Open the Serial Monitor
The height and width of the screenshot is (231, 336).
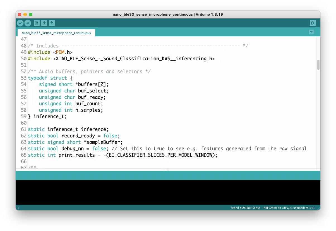tap(313, 23)
